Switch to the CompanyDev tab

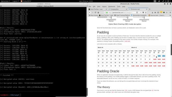tap(118, 9)
